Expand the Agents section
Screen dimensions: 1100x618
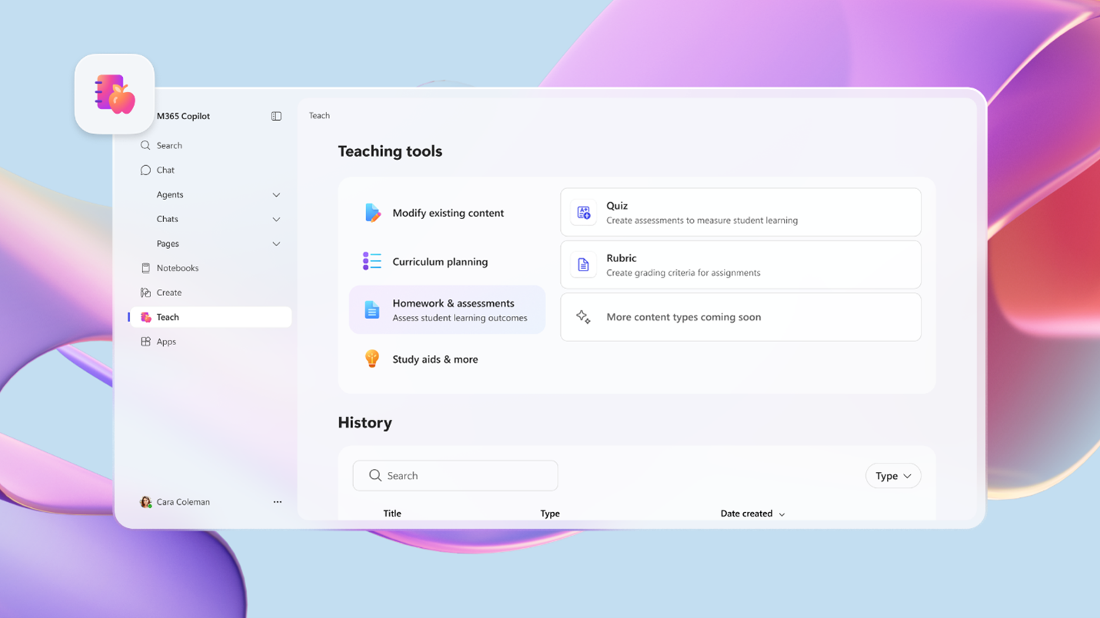point(276,194)
